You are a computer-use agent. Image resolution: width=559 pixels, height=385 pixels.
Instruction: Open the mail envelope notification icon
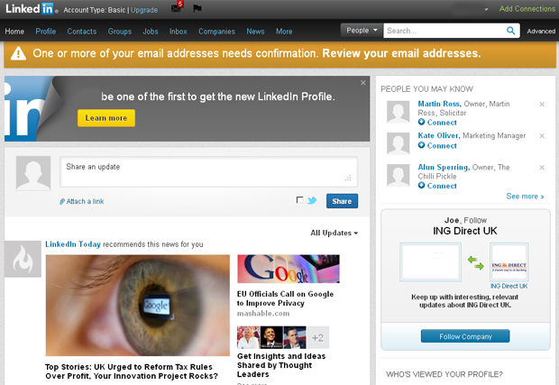pos(176,8)
